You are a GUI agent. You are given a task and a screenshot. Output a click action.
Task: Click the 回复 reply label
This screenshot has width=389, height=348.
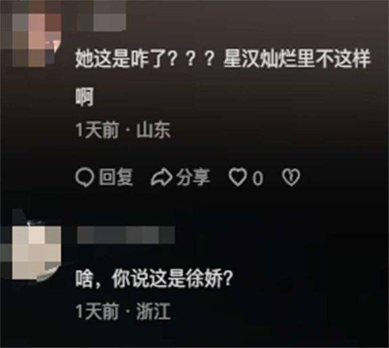[116, 177]
